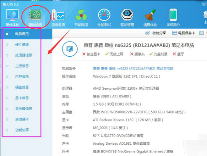Click 松下 UJDA770 DVD/CDRW value

tap(118, 136)
